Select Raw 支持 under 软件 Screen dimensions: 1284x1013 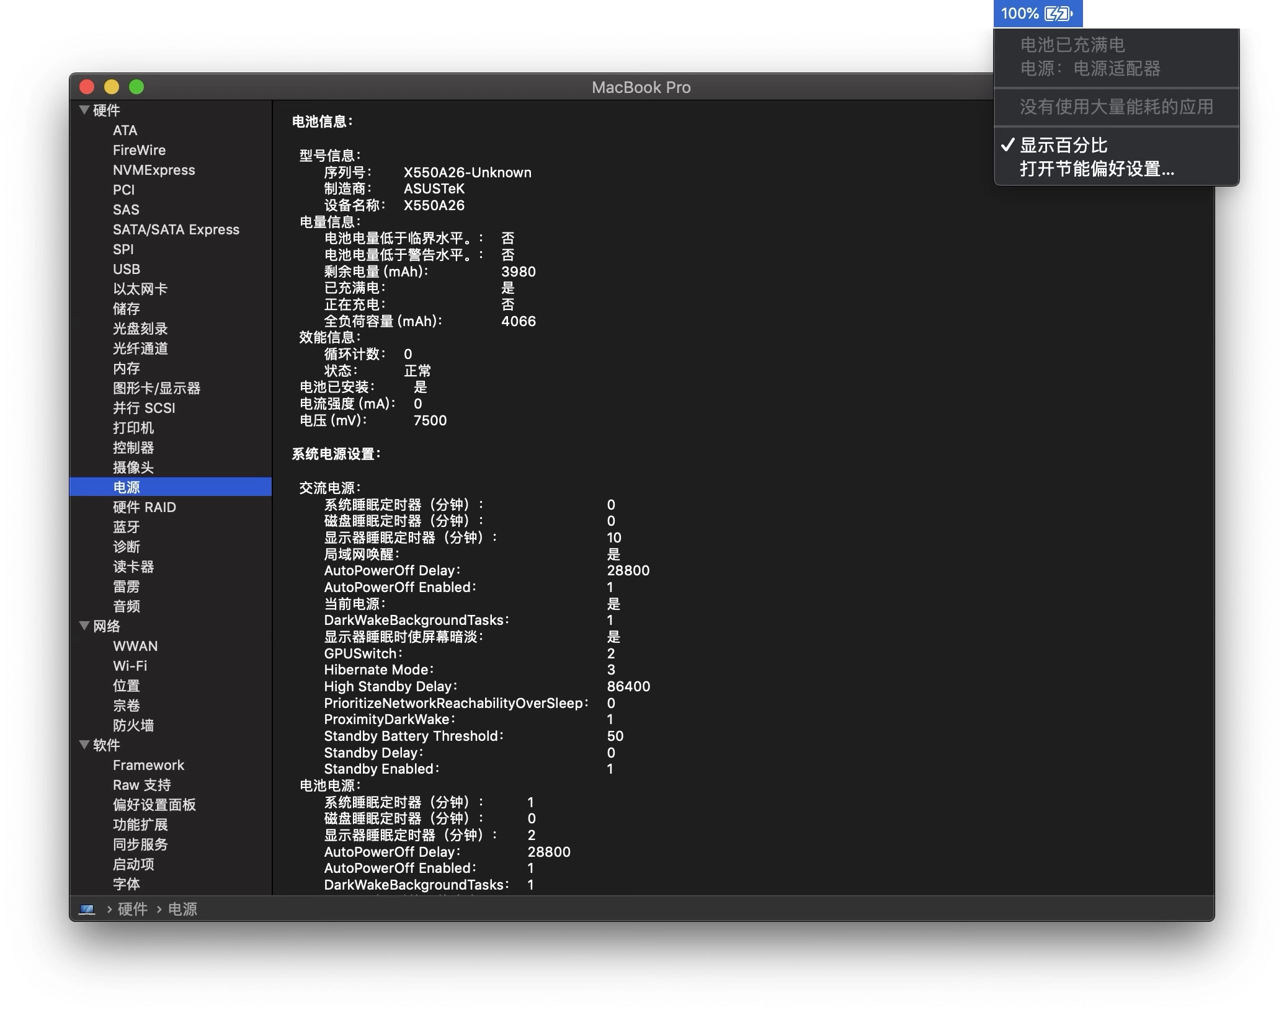click(142, 785)
